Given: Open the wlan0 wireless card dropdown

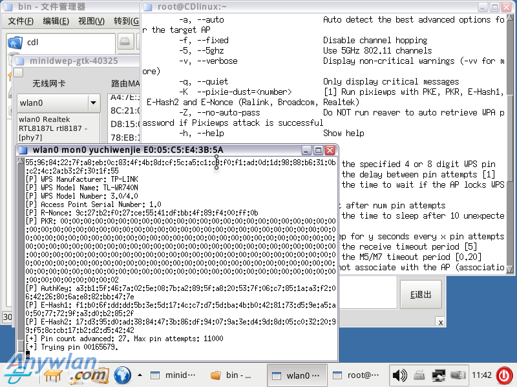Looking at the screenshot, I should click(x=94, y=103).
